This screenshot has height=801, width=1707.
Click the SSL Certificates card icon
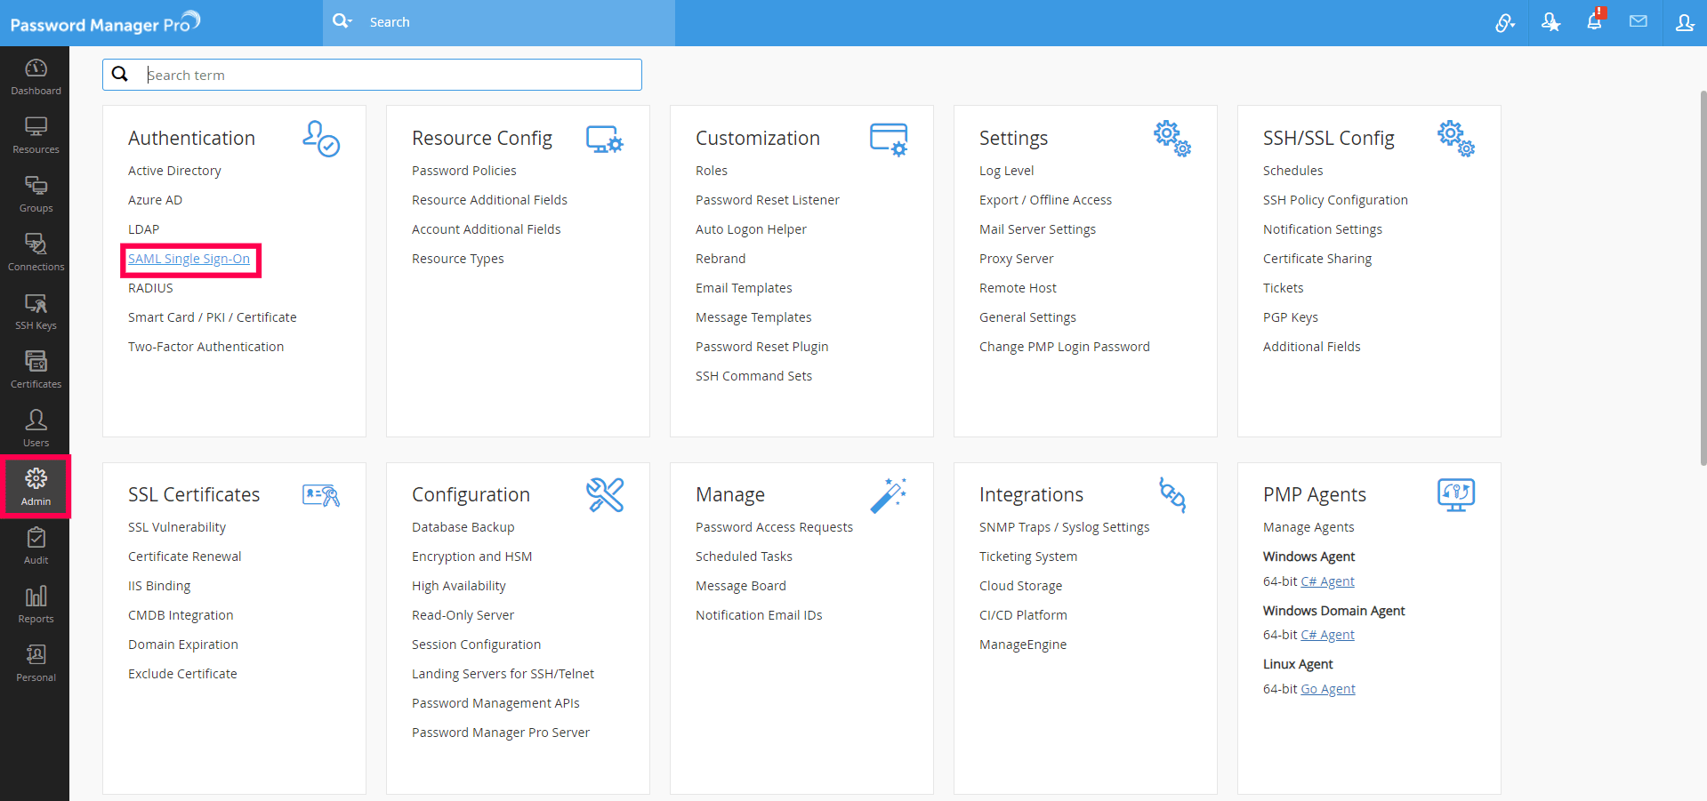321,495
